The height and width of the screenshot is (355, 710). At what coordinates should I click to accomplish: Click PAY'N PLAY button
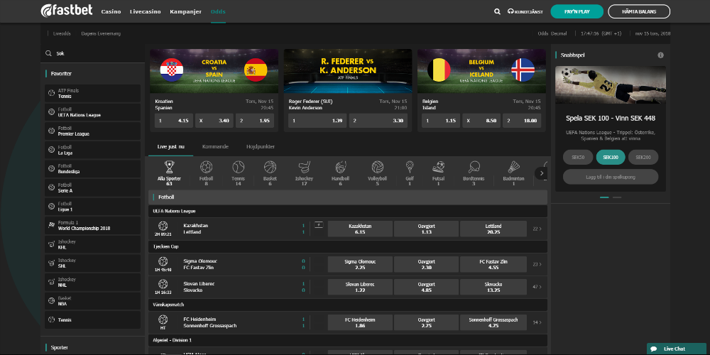tap(577, 11)
